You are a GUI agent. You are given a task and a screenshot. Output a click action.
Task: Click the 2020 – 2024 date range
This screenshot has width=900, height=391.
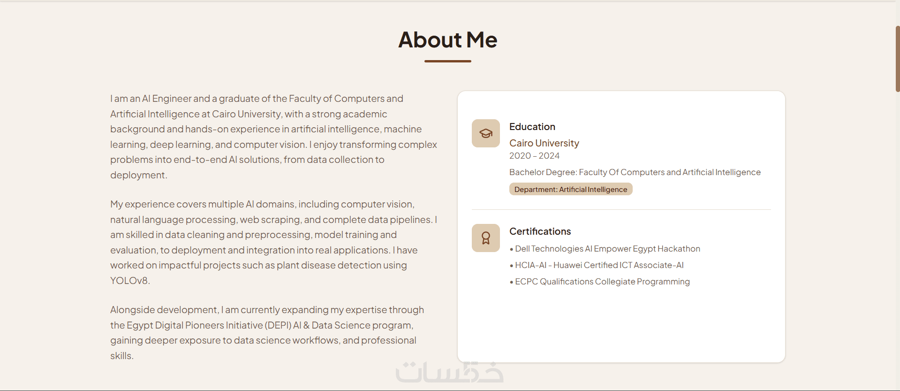click(x=534, y=156)
